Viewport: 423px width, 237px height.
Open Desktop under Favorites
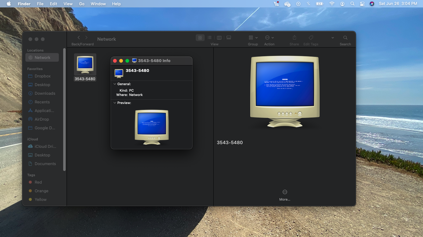[x=42, y=85]
